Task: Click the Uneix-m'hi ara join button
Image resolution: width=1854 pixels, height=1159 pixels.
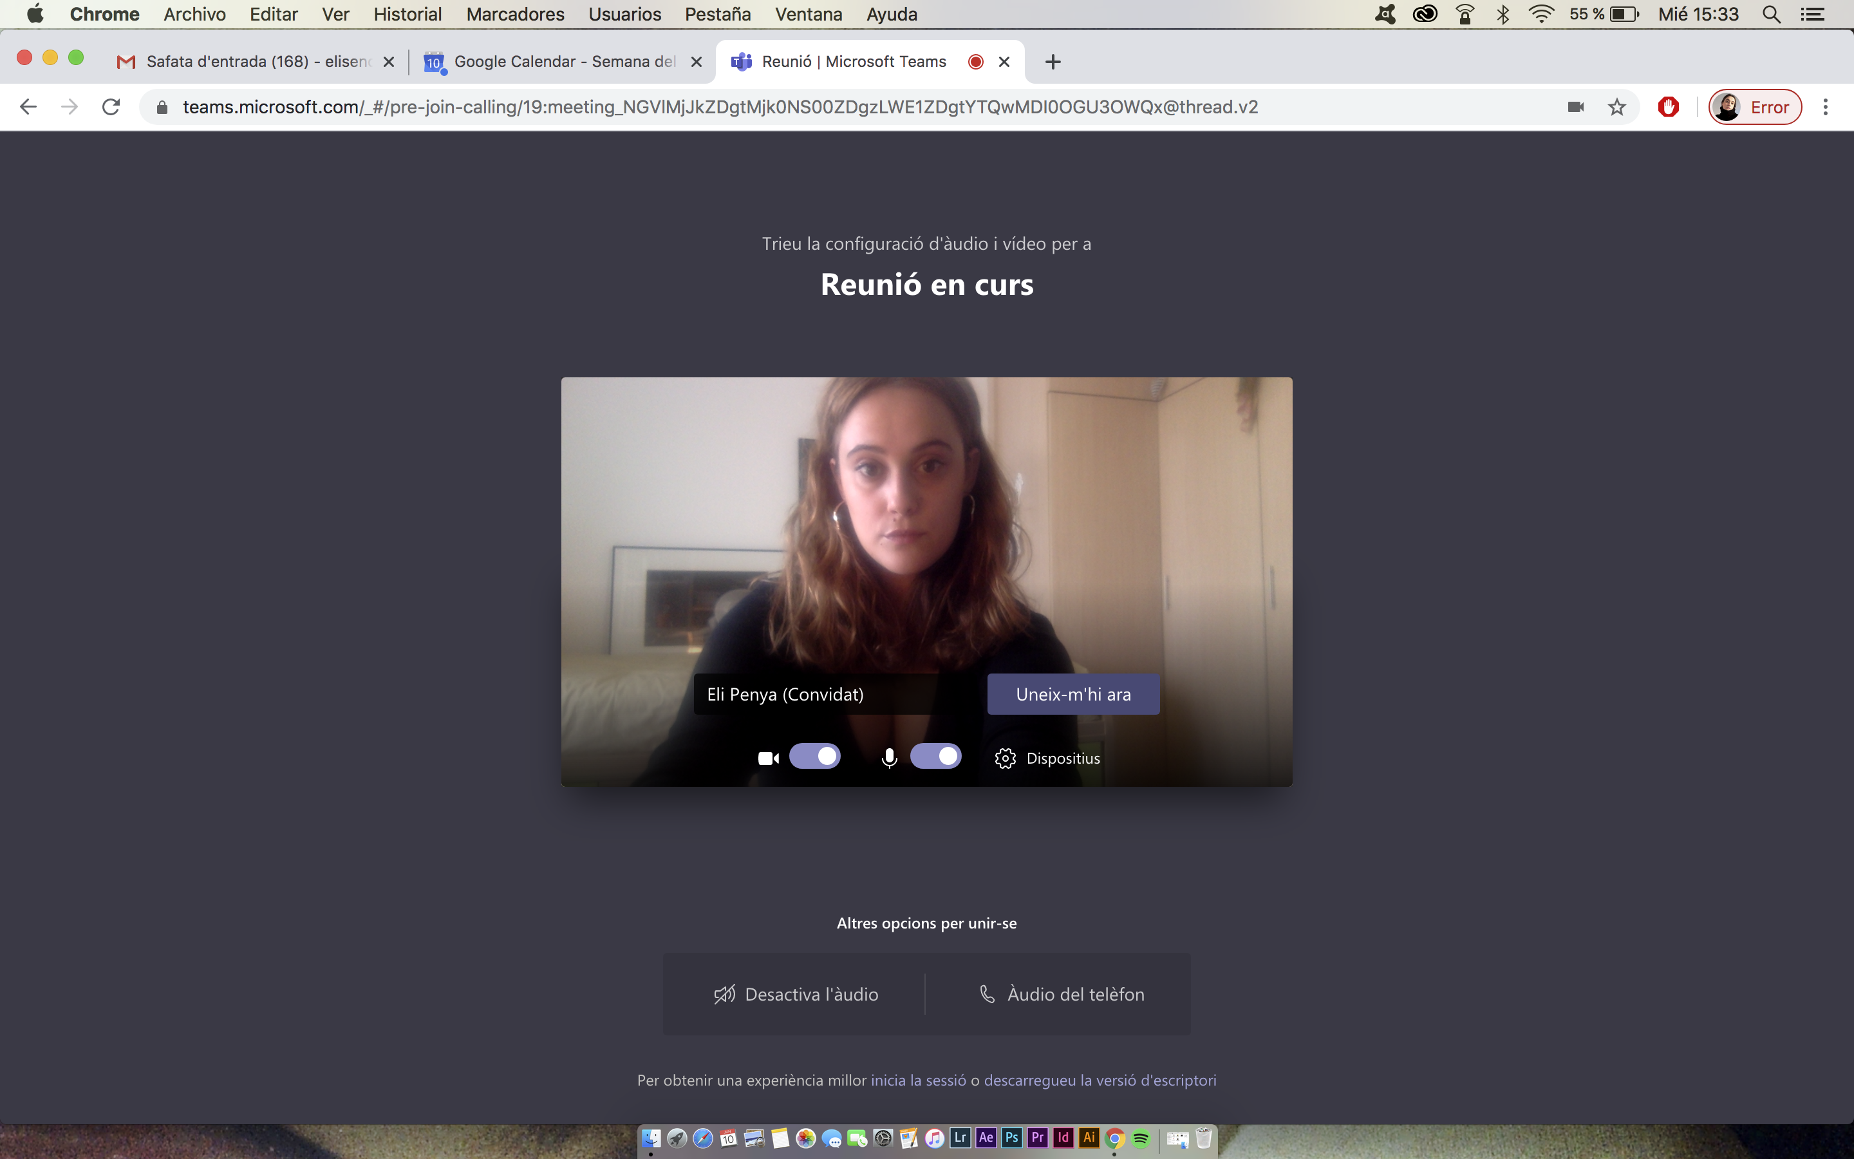Action: (x=1072, y=695)
